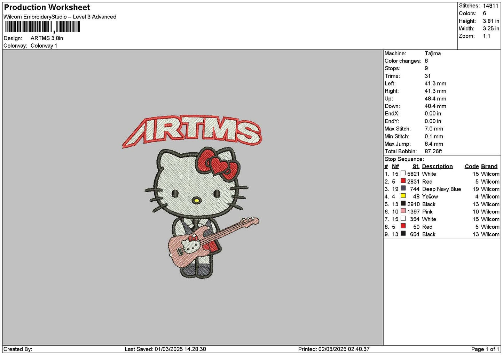Select the Pink description in stop 6
This screenshot has width=503, height=355.
coord(427,212)
